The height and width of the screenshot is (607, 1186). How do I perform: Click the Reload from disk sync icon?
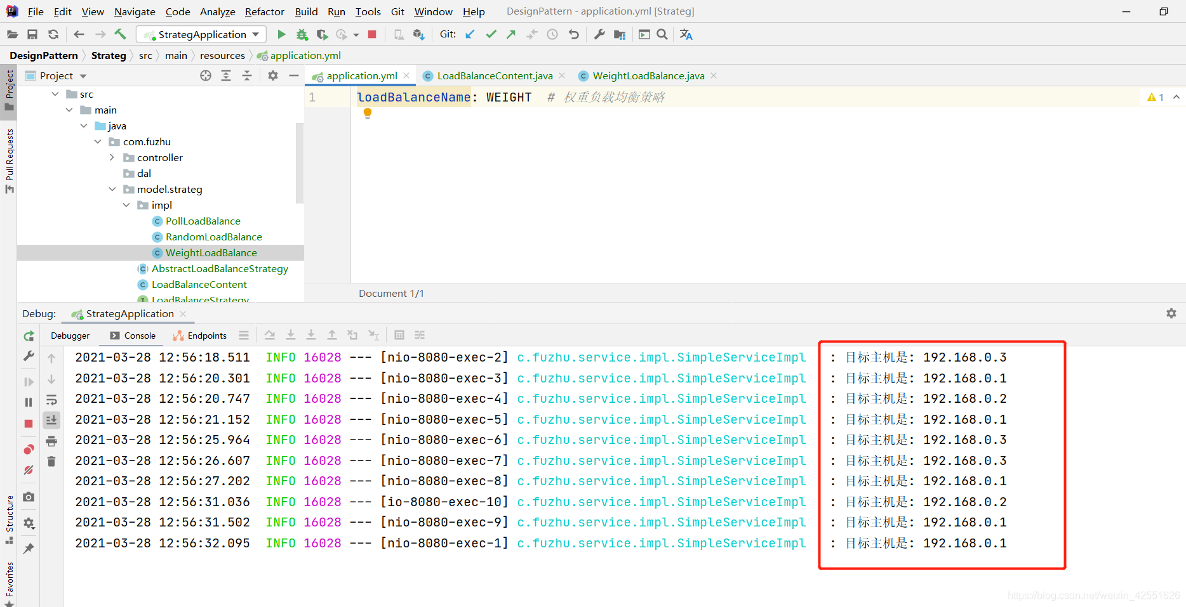point(53,34)
